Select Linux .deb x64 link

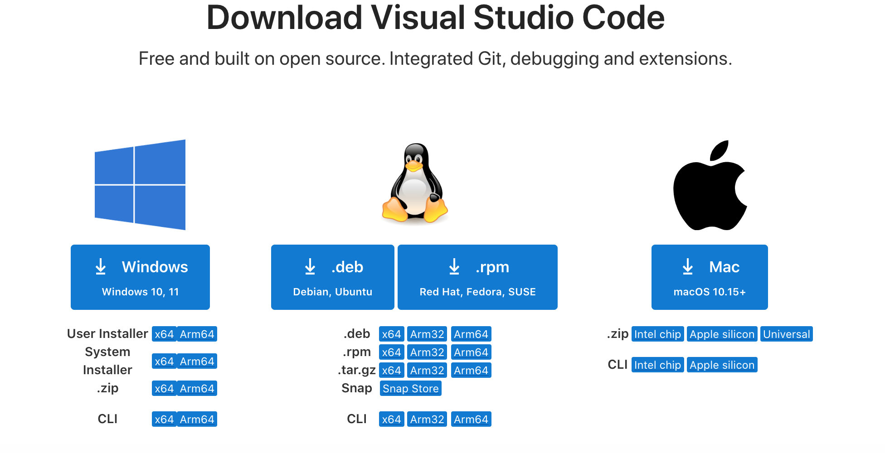pos(391,334)
